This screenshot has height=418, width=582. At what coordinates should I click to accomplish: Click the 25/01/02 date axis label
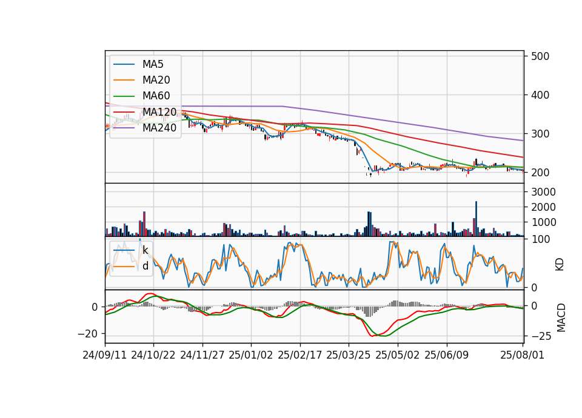pyautogui.click(x=250, y=355)
